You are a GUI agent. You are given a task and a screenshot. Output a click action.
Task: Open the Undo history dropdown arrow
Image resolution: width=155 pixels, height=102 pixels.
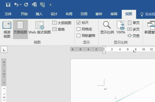[x=21, y=4]
